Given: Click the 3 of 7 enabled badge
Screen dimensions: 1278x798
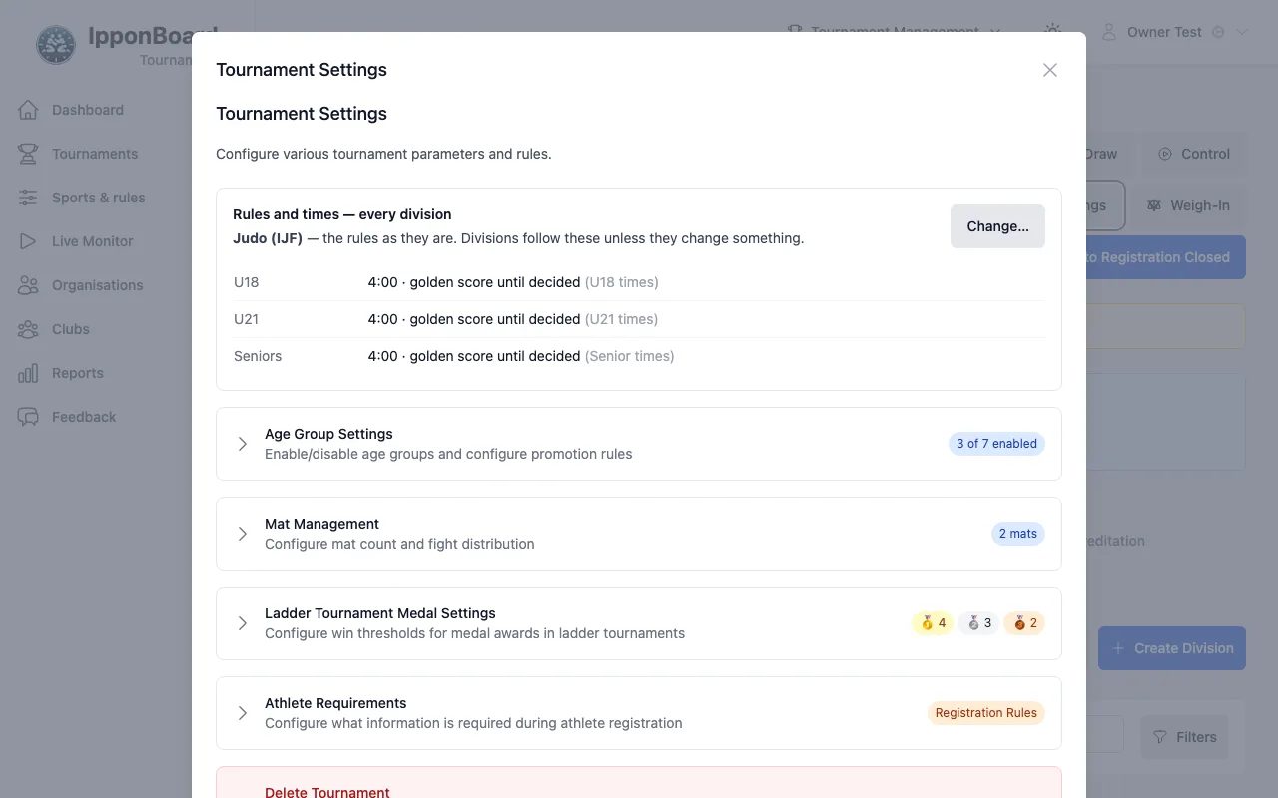Looking at the screenshot, I should coord(996,444).
